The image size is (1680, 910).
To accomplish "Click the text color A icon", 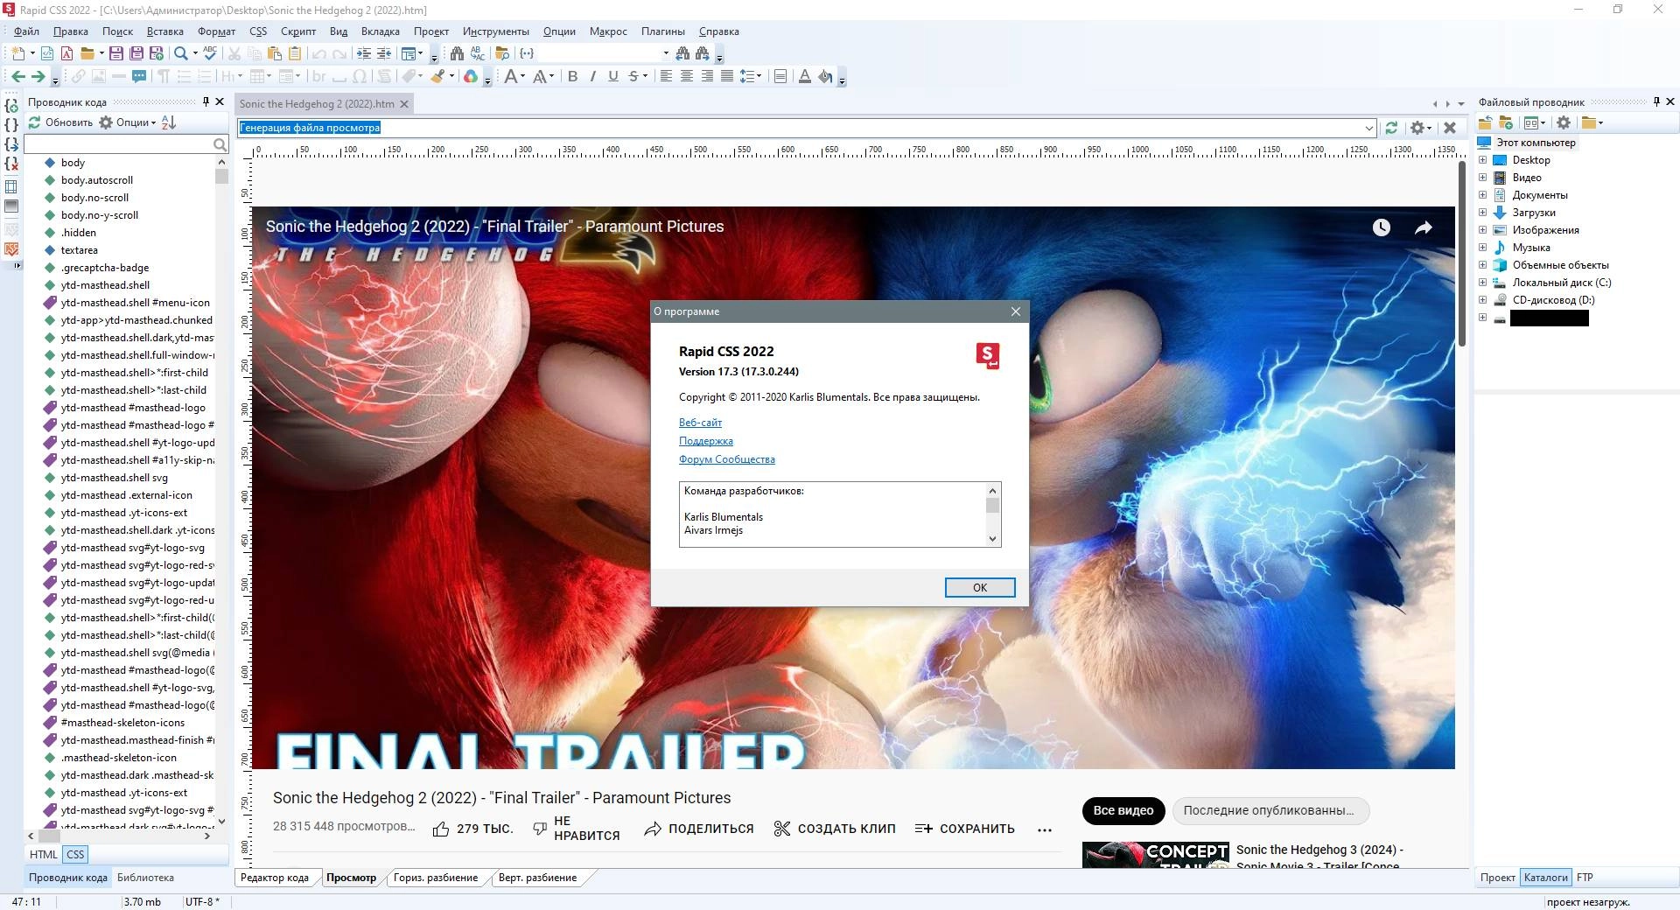I will point(804,76).
